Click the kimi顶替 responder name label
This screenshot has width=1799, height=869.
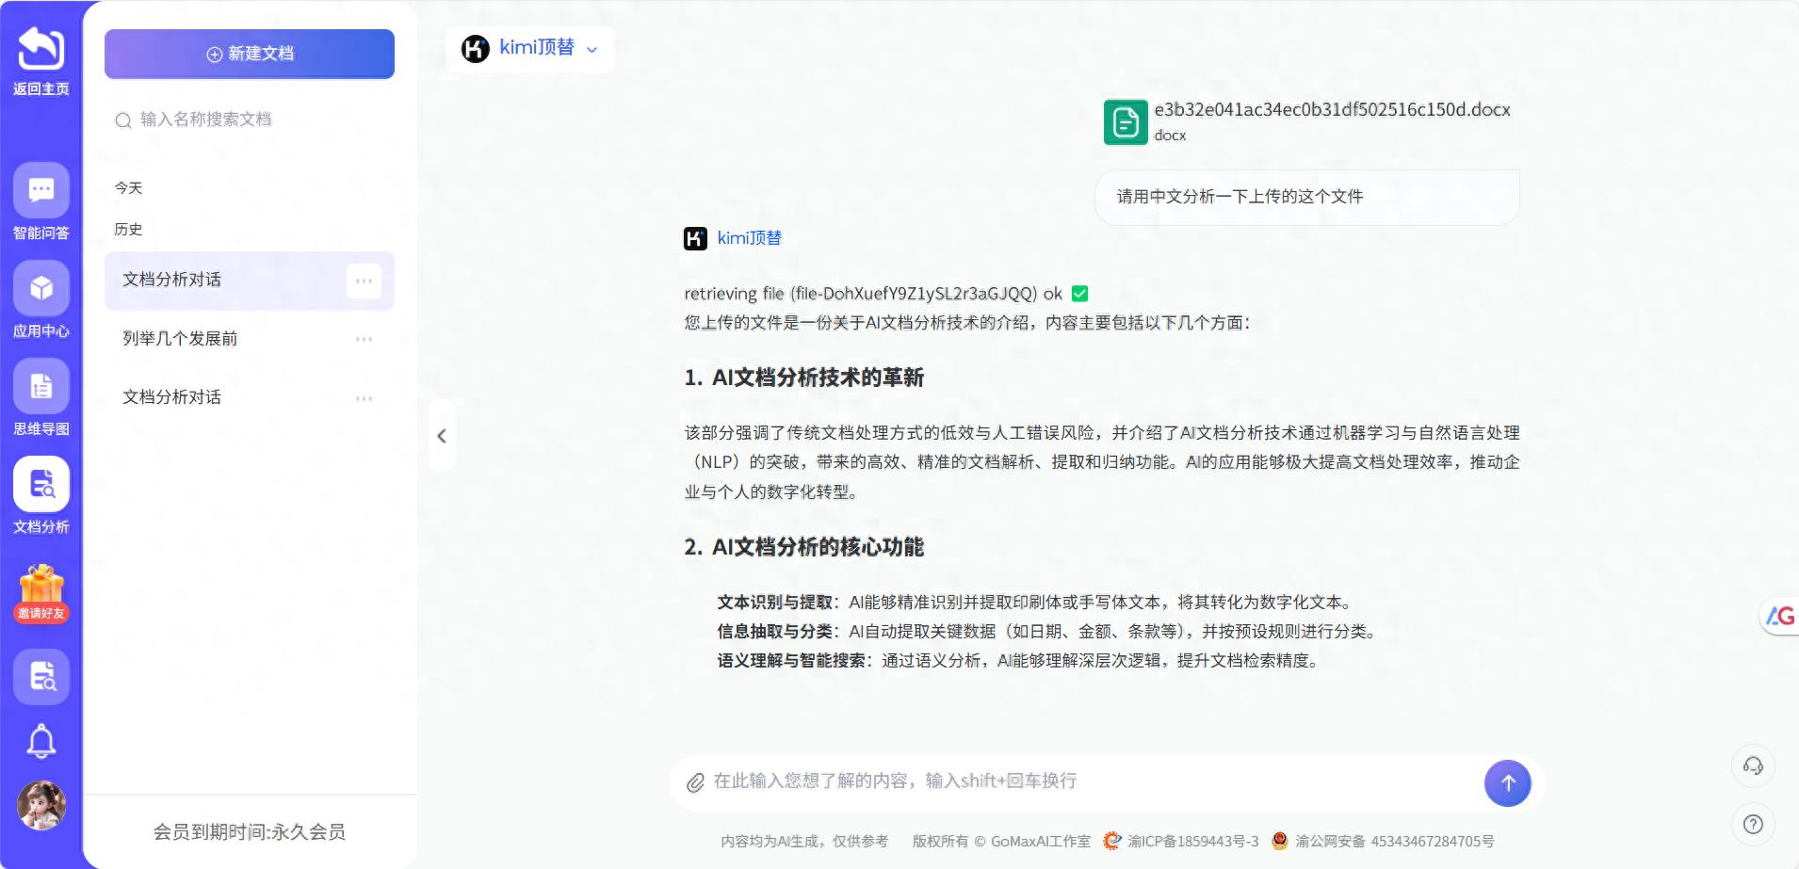point(750,238)
